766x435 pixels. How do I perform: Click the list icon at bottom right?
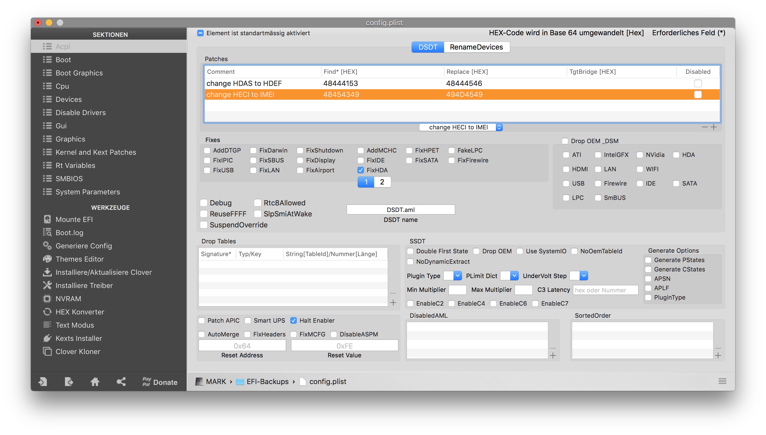(722, 381)
